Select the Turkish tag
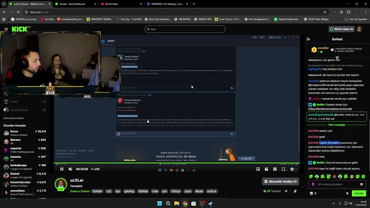370x208 pixels. coord(97,191)
